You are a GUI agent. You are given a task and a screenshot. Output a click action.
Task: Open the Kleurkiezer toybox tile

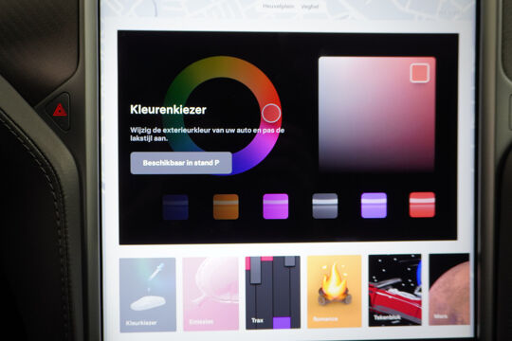tap(148, 295)
